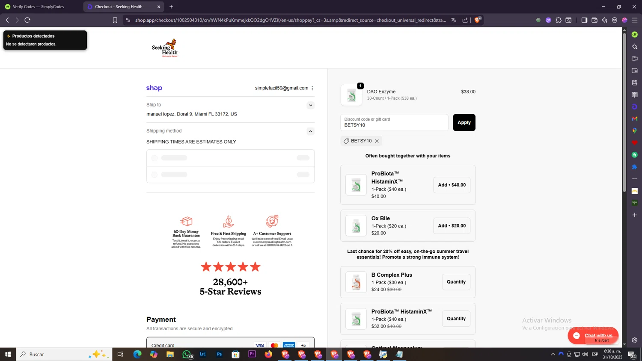Click the share icon in address bar

[465, 20]
